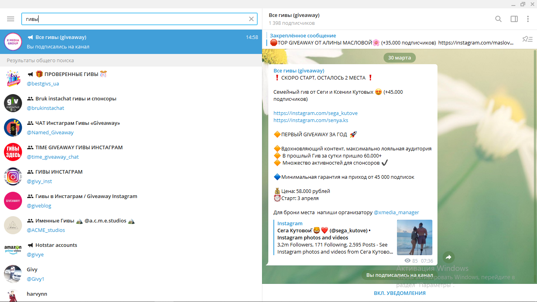This screenshot has height=302, width=537.
Task: Open the instagram.com/senya.ks link
Action: (x=311, y=120)
